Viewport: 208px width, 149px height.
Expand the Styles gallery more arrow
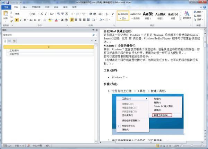pos(181,19)
